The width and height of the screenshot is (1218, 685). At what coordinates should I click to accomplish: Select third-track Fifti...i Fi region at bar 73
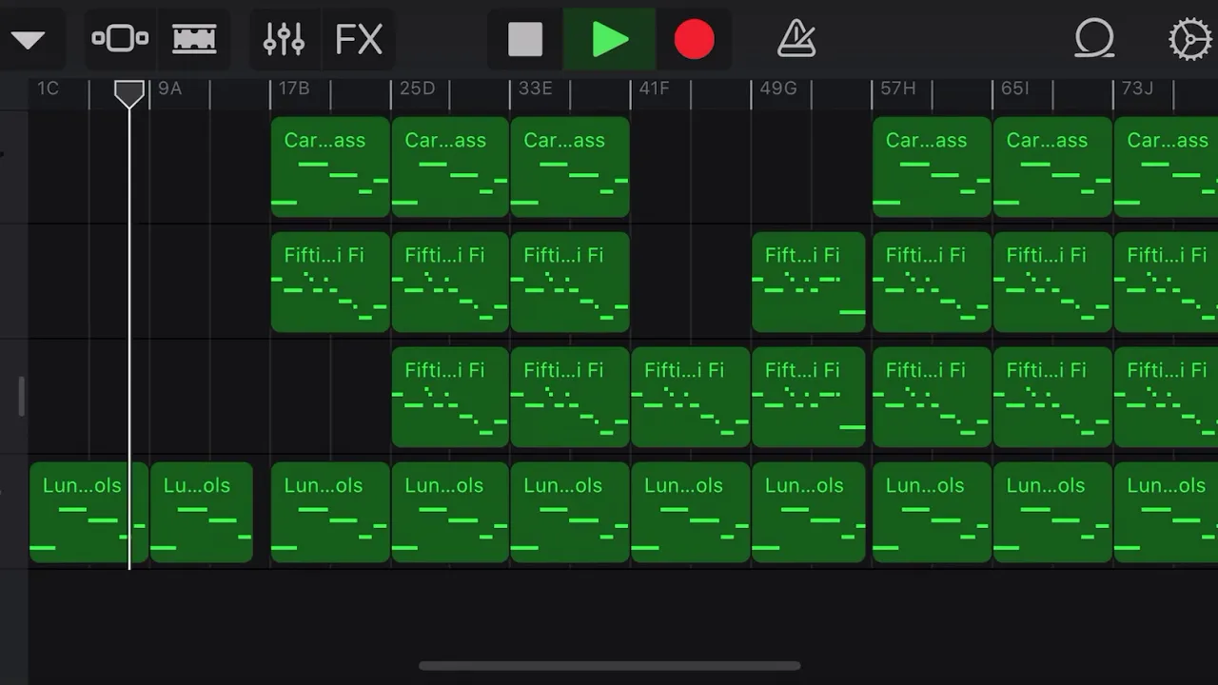pyautogui.click(x=1166, y=398)
